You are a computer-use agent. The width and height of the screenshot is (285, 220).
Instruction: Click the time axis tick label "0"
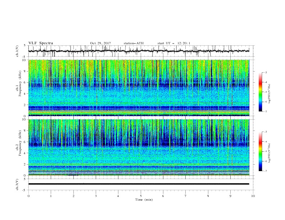point(28,196)
